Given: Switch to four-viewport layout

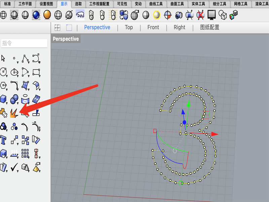Looking at the screenshot, I should coord(57,28).
